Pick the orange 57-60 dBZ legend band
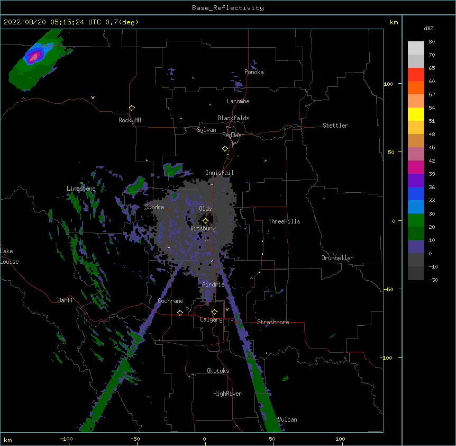This screenshot has height=446, width=456. click(416, 88)
